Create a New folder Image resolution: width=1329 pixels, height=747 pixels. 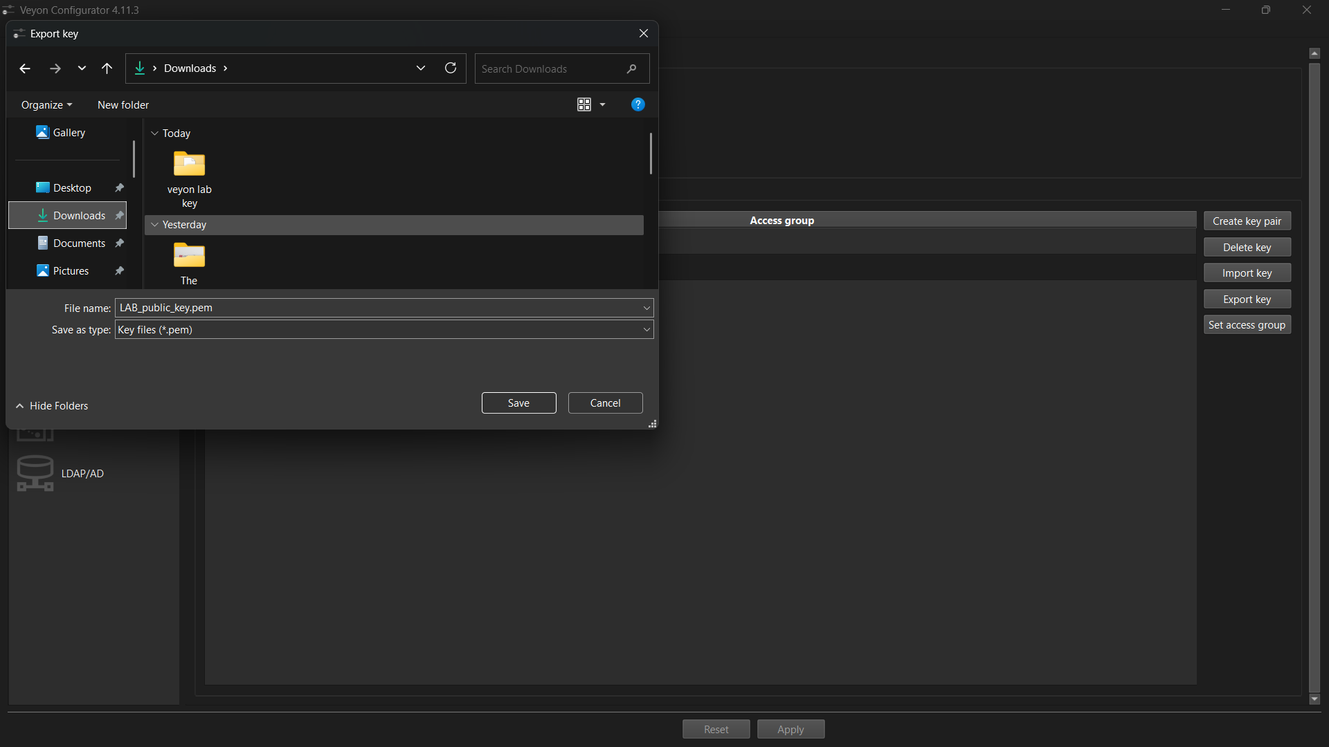123,105
